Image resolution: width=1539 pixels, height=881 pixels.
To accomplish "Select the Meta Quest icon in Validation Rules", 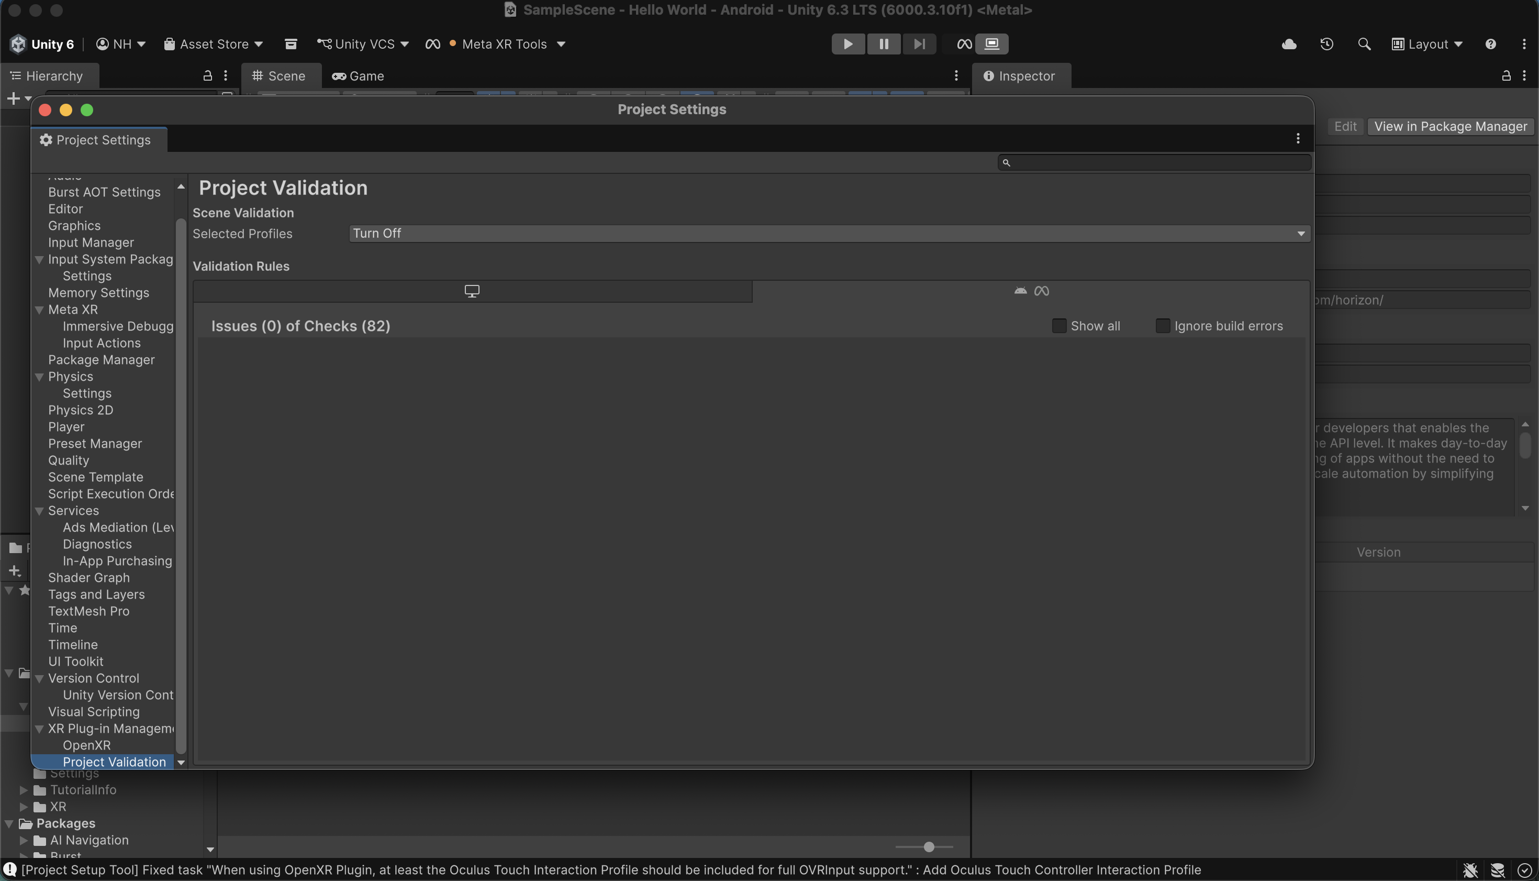I will (x=1041, y=291).
